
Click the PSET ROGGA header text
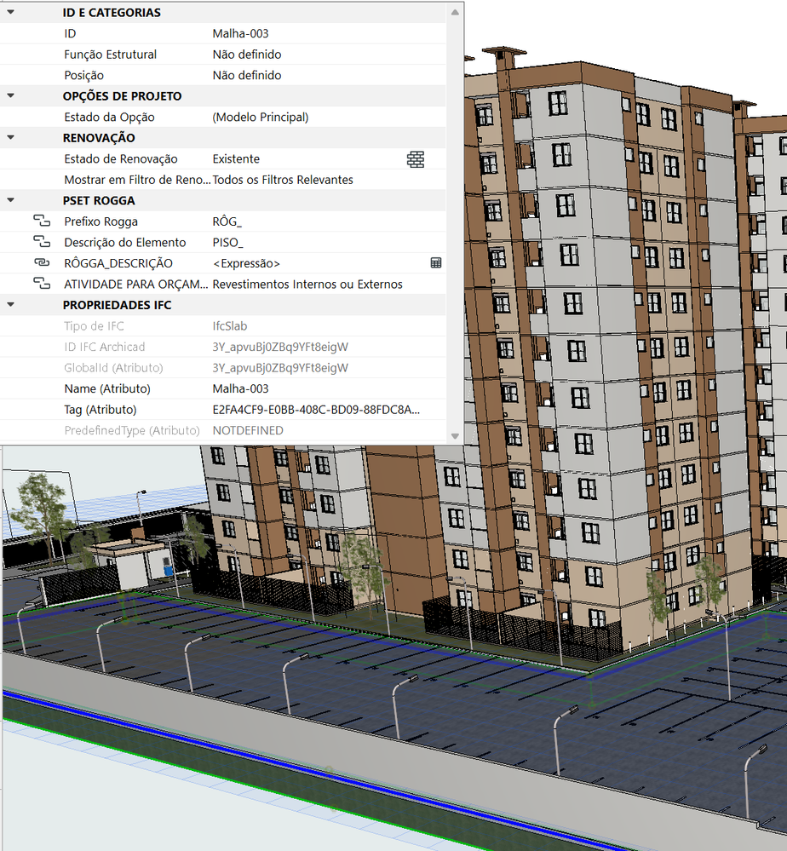click(99, 201)
